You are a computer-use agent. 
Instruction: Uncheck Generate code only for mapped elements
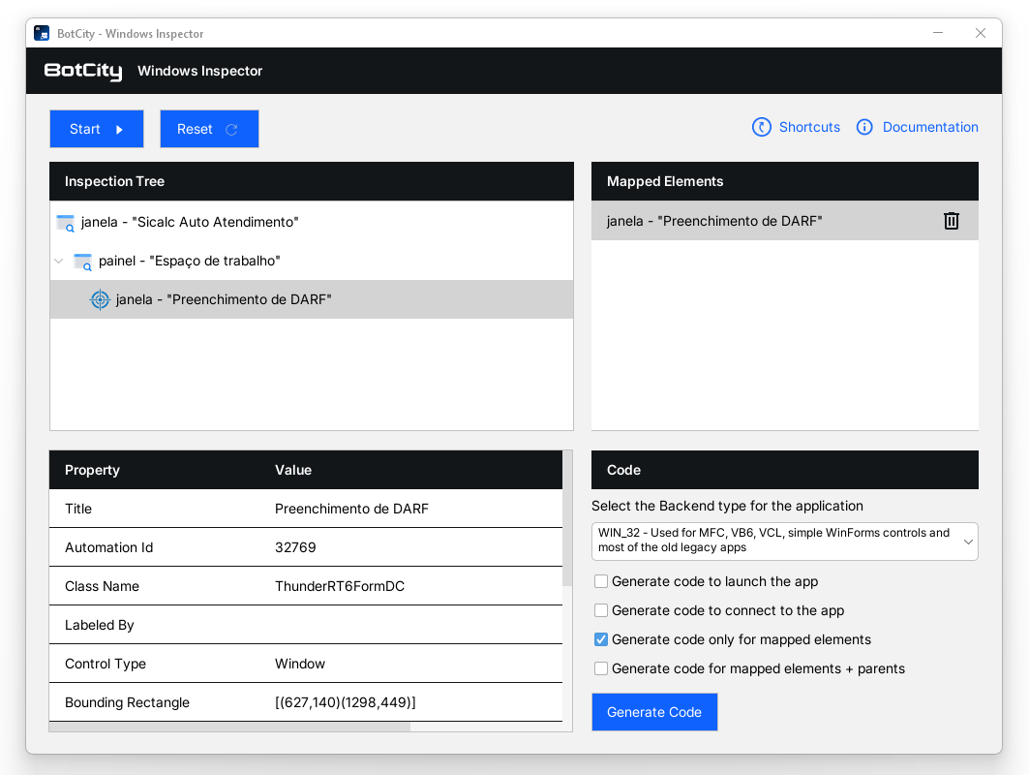[601, 639]
